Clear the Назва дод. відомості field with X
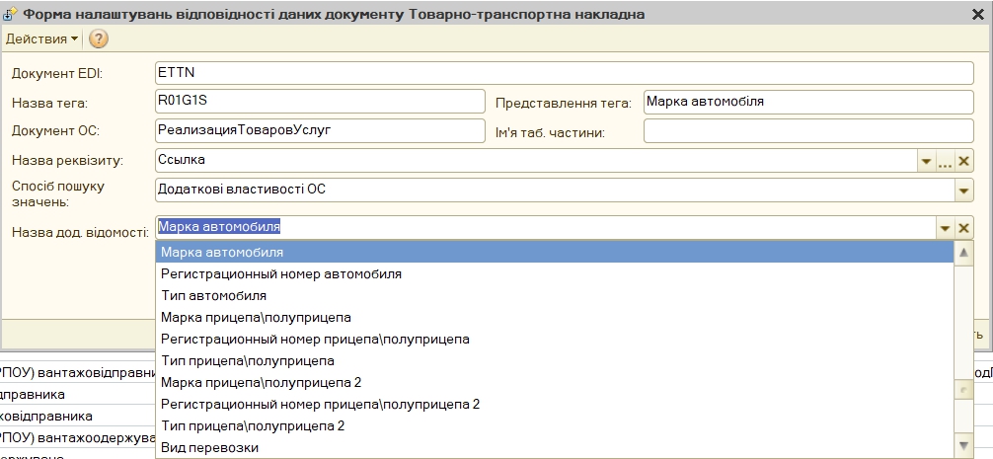Viewport: 993px width, 459px height. 963,228
